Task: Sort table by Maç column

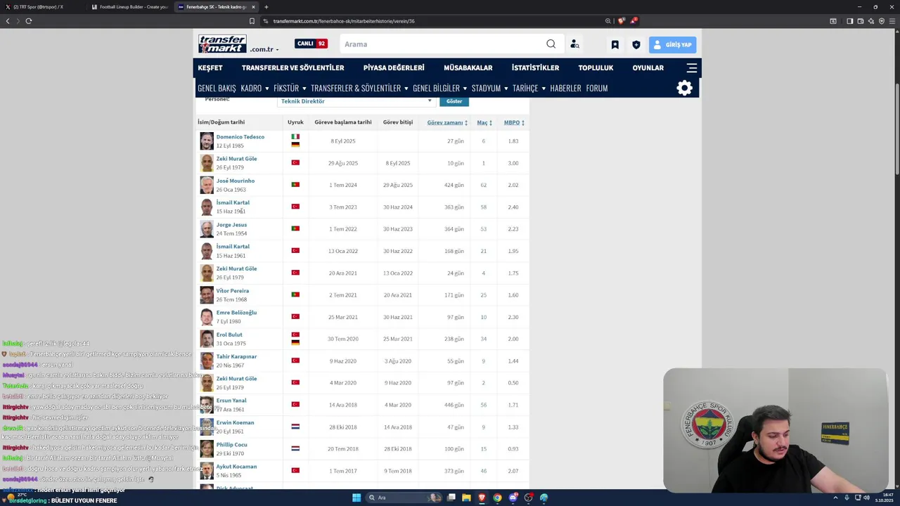Action: pos(484,122)
